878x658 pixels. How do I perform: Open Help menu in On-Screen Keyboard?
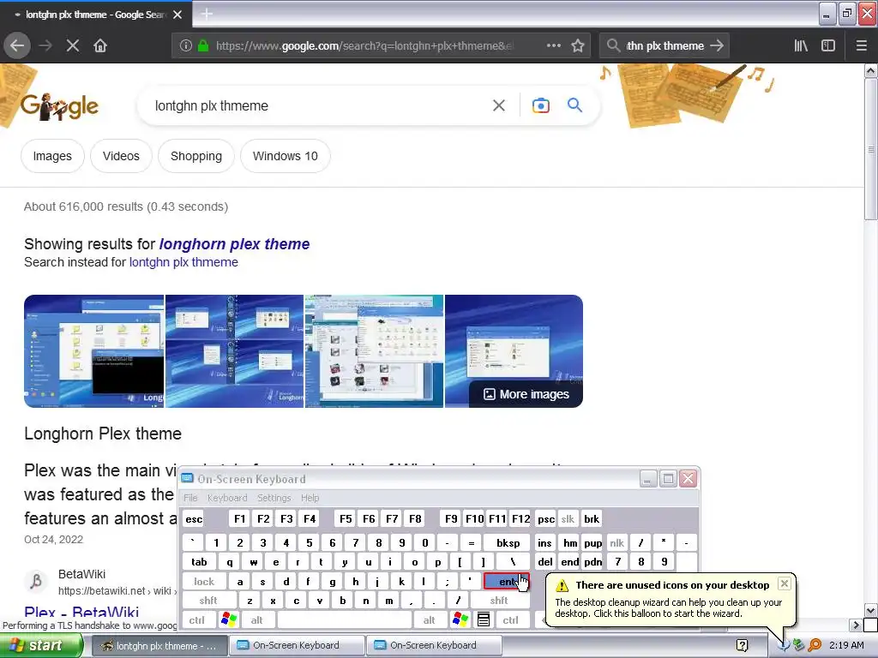tap(310, 498)
